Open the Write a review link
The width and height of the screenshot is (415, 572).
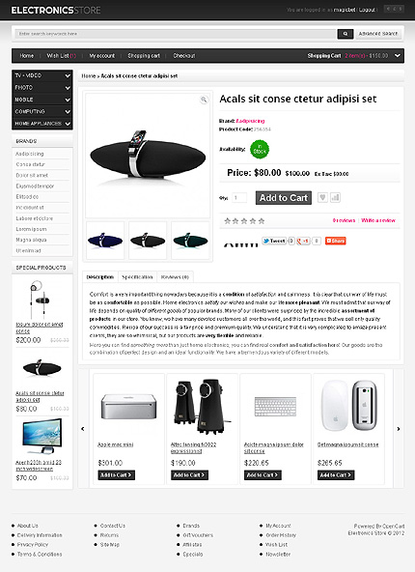coord(378,220)
